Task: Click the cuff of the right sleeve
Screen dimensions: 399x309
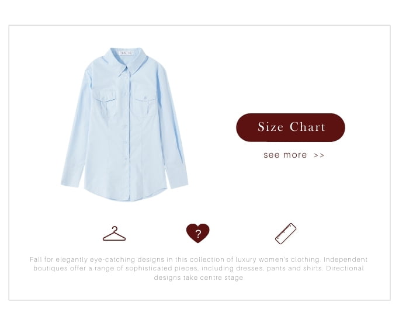Action: tap(177, 176)
